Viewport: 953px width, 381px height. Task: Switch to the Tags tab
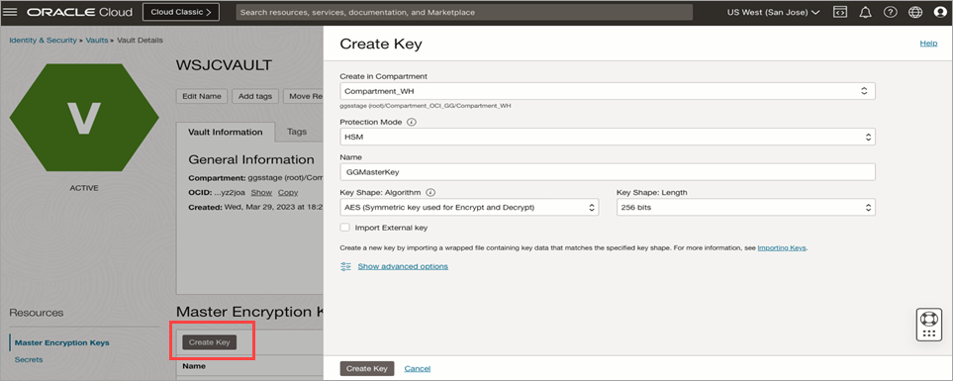[x=297, y=132]
